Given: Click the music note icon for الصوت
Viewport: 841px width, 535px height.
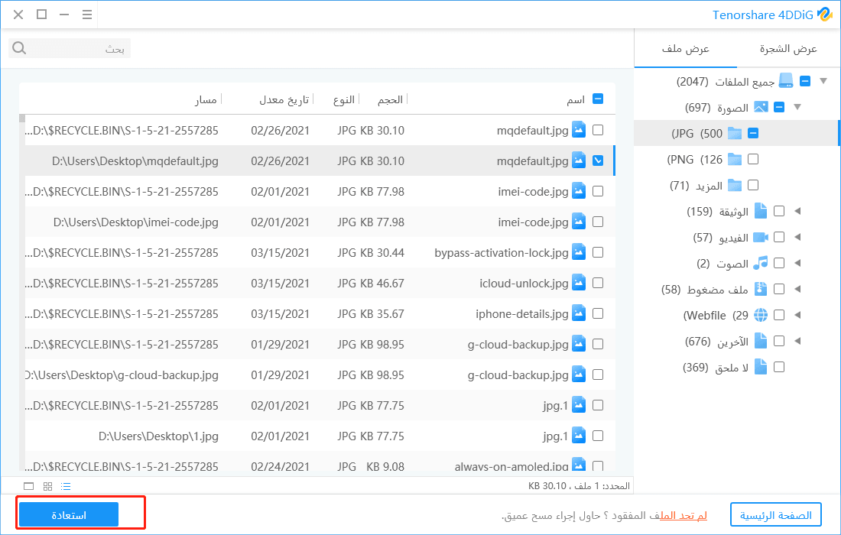Looking at the screenshot, I should tap(761, 263).
